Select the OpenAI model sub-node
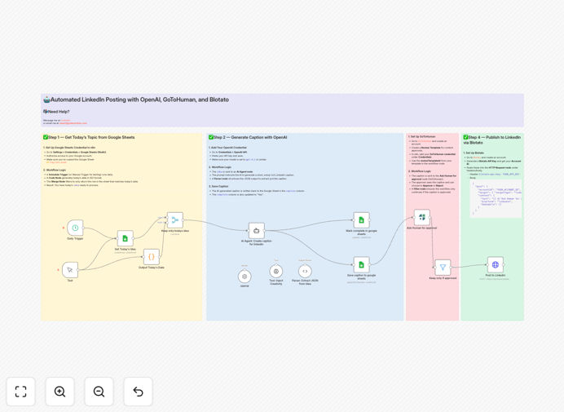The width and height of the screenshot is (564, 412). point(245,277)
